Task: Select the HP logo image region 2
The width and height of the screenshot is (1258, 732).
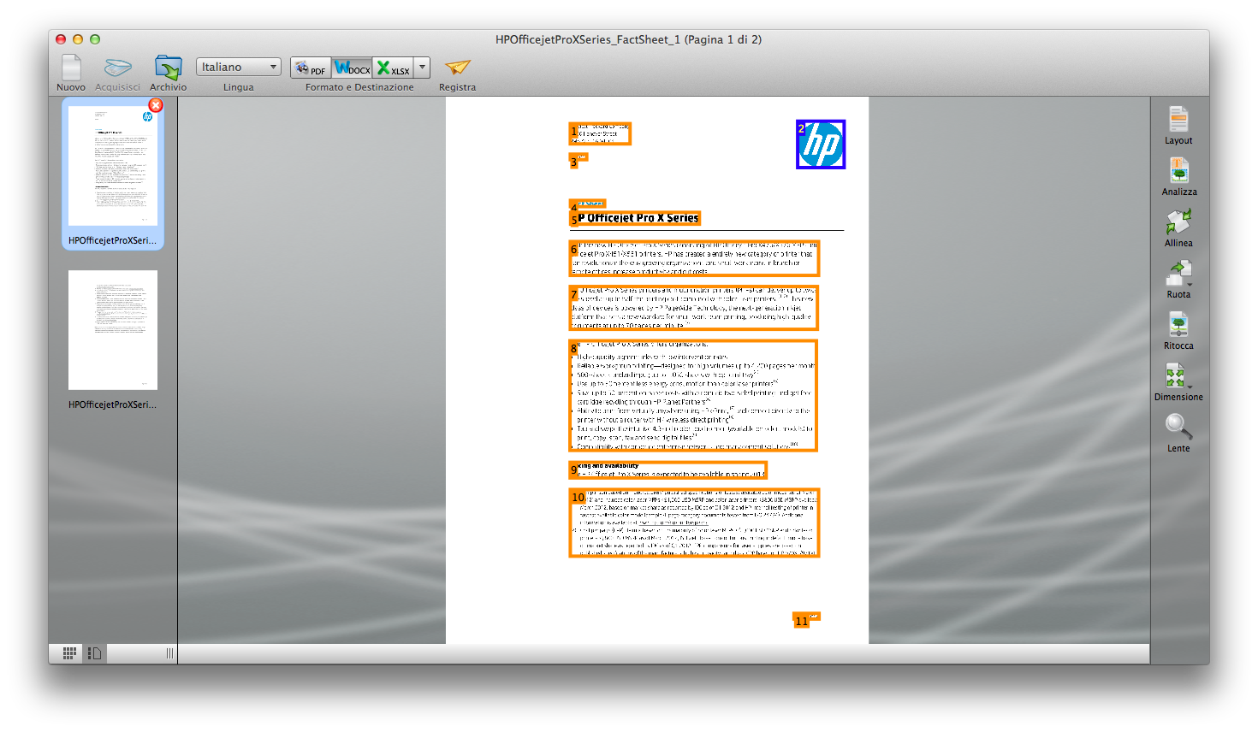Action: [821, 145]
